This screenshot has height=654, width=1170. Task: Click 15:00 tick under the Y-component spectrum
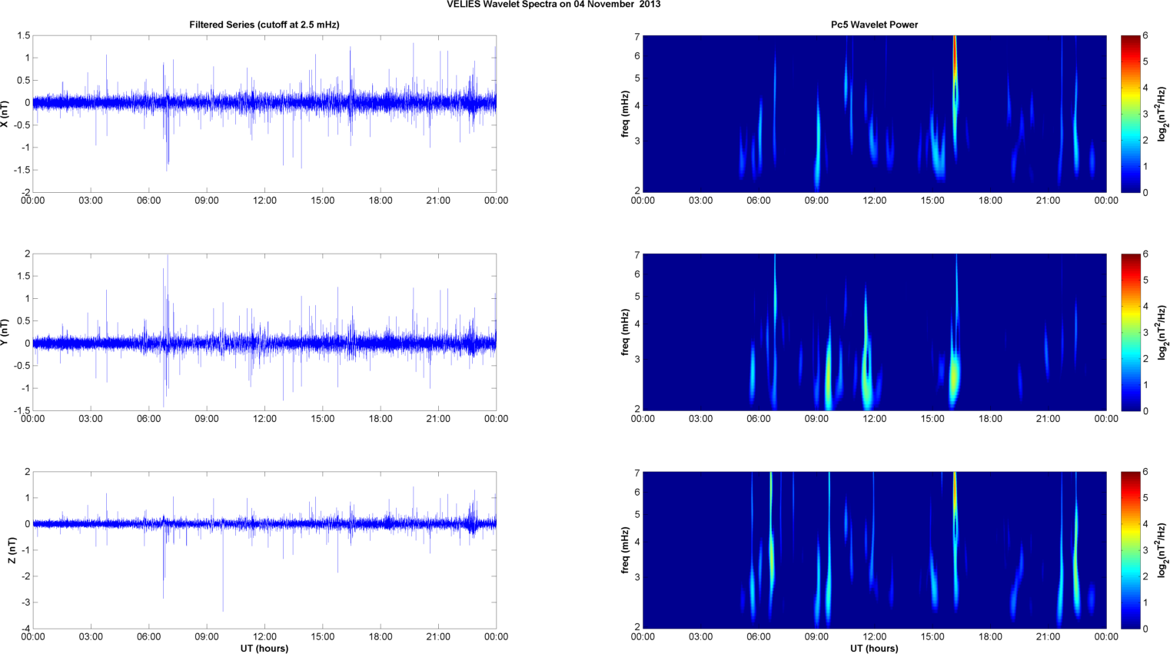click(x=932, y=419)
